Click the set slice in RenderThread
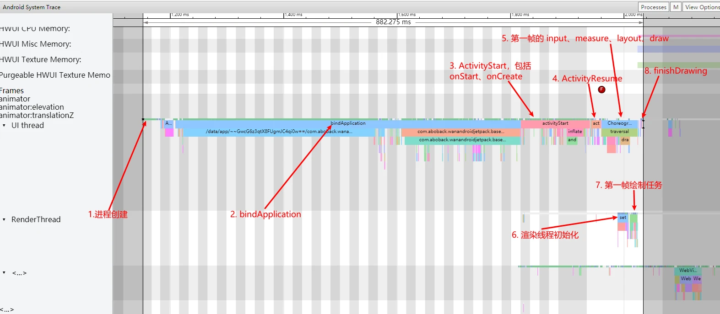 click(x=623, y=218)
